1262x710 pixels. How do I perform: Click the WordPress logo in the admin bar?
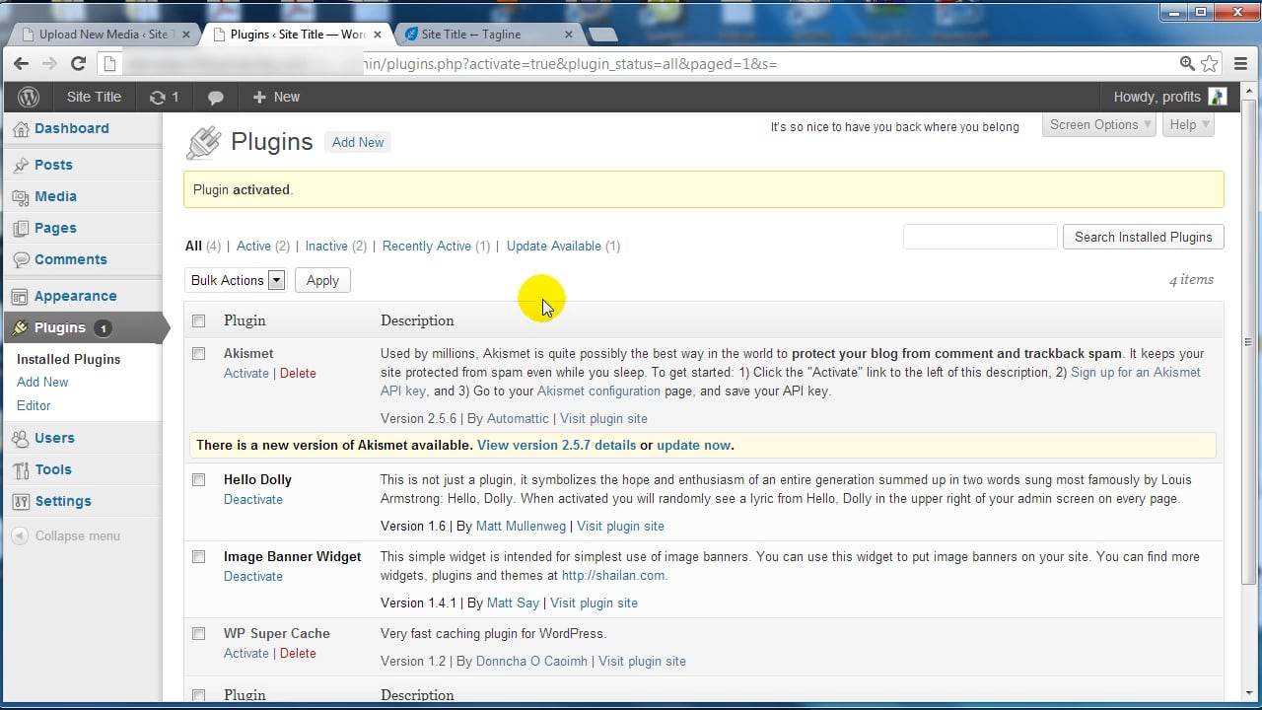[28, 96]
